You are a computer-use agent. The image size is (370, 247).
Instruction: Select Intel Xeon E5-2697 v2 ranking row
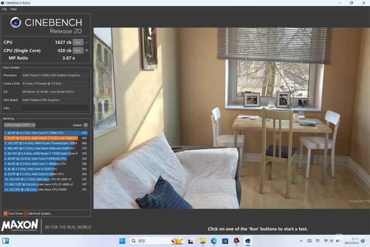[x=46, y=179]
